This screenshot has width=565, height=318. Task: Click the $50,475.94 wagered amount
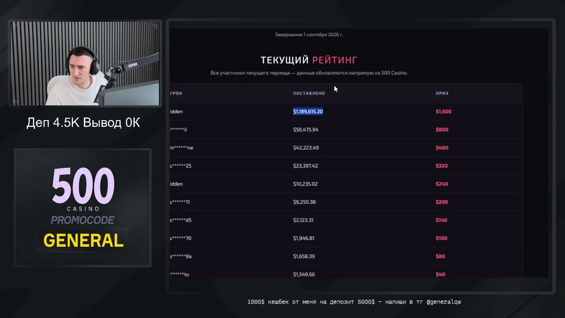pyautogui.click(x=305, y=129)
